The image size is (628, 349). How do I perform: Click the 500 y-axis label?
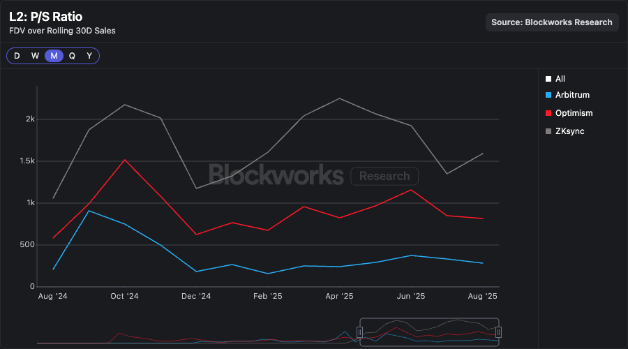point(27,245)
